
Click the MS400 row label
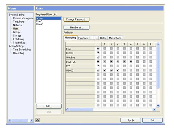click(x=80, y=70)
